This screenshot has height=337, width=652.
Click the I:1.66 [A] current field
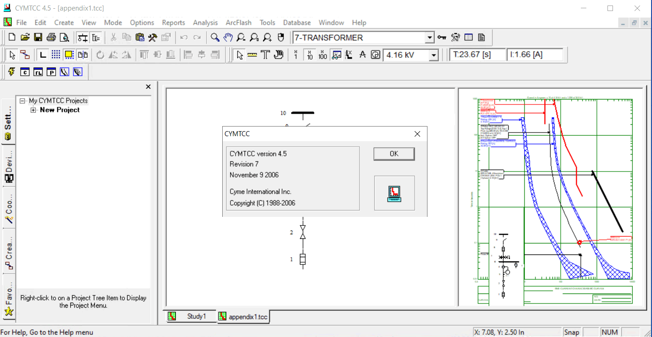pos(535,55)
